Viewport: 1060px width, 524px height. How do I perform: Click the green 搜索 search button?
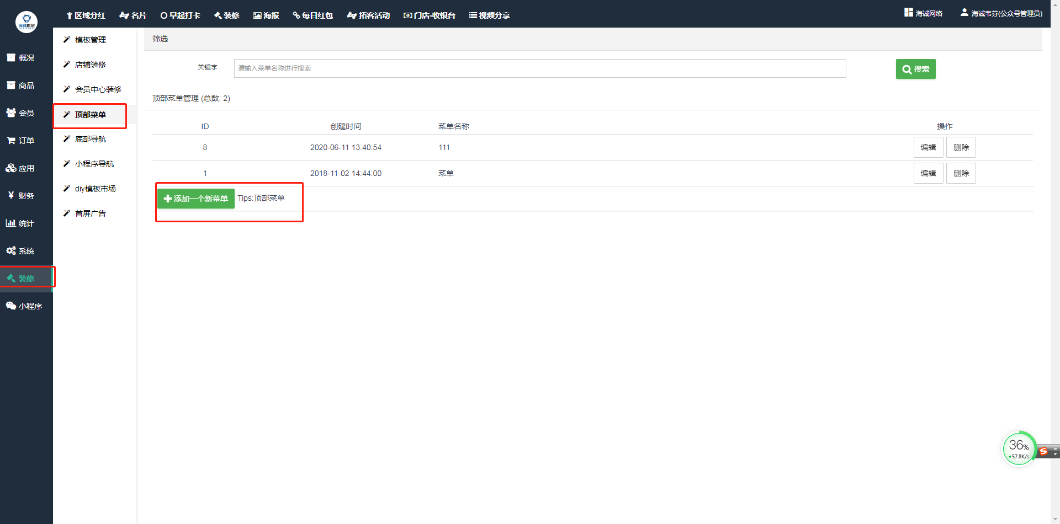[916, 69]
